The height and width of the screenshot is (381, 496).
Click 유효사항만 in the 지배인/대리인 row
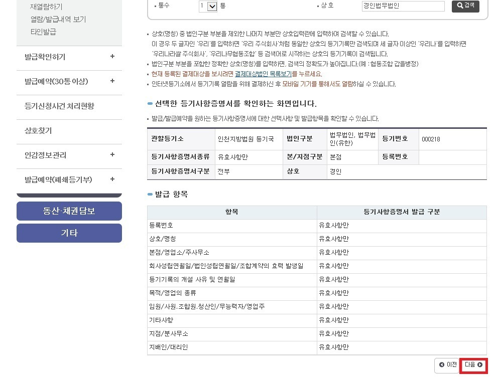(334, 347)
